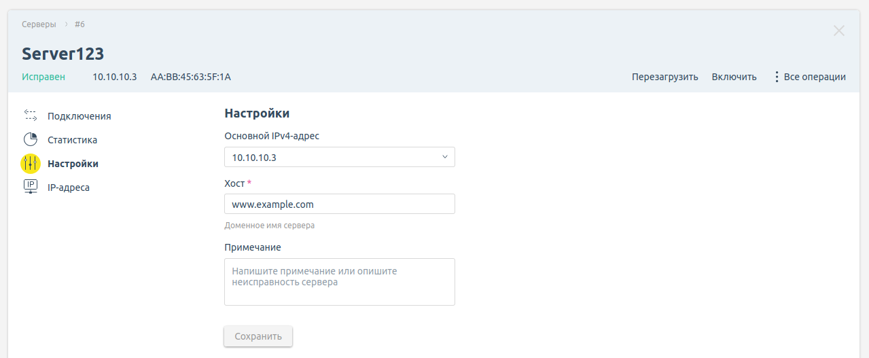The height and width of the screenshot is (358, 869).
Task: Click the IP-адреса monitor icon
Action: [x=31, y=187]
